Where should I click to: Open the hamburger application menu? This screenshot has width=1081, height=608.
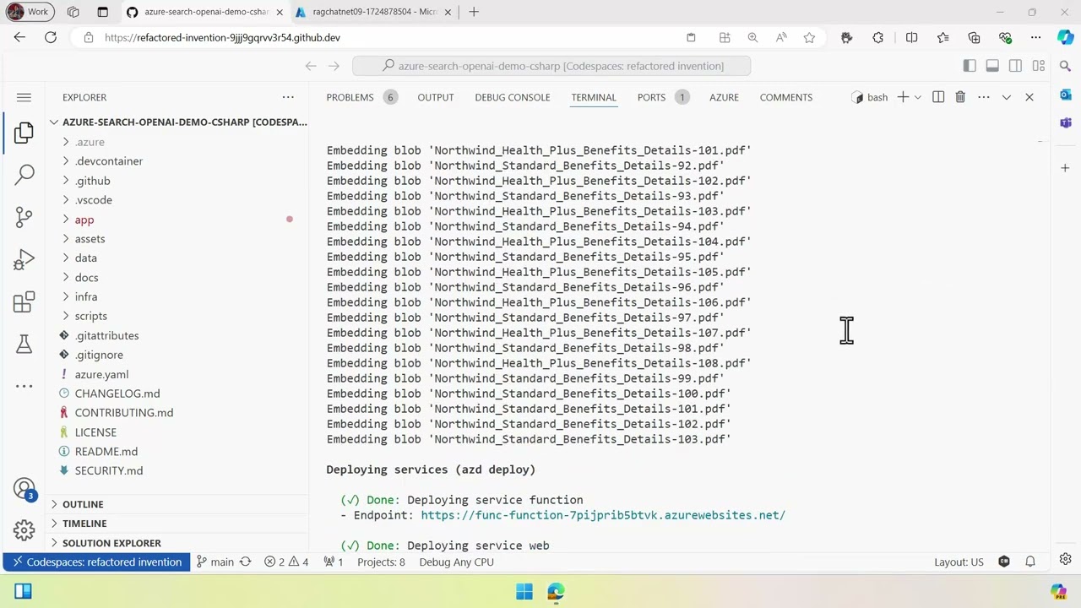click(x=24, y=97)
